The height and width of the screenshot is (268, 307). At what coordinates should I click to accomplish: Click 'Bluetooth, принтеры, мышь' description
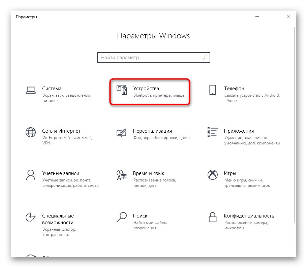coord(159,95)
